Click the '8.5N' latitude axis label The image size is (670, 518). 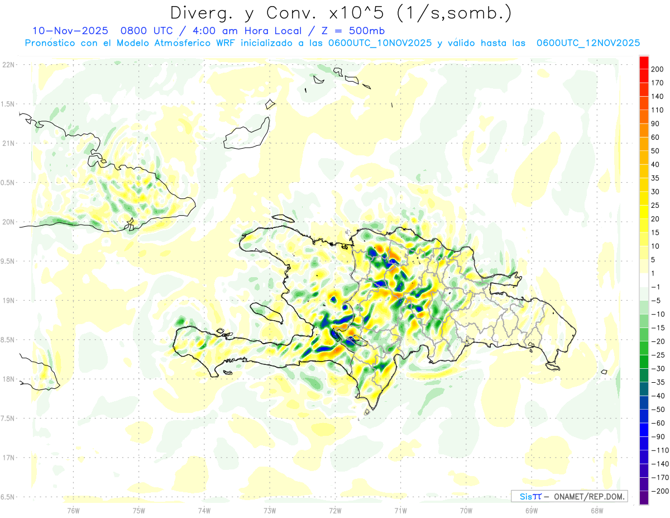pos(8,340)
